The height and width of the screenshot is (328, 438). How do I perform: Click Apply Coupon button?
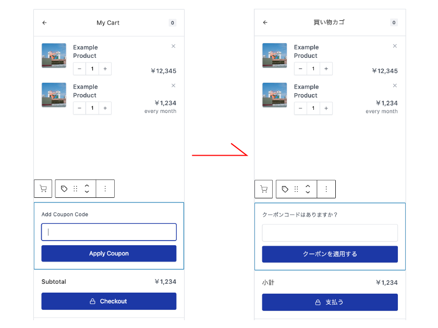(x=109, y=254)
